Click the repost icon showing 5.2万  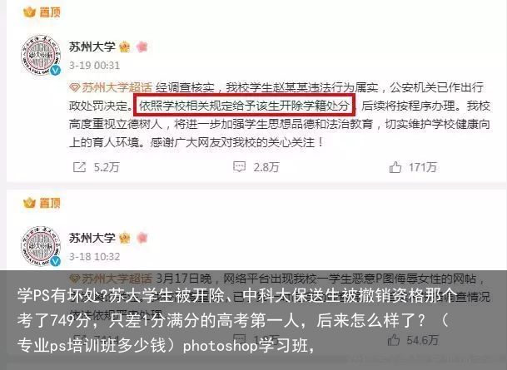coord(79,167)
